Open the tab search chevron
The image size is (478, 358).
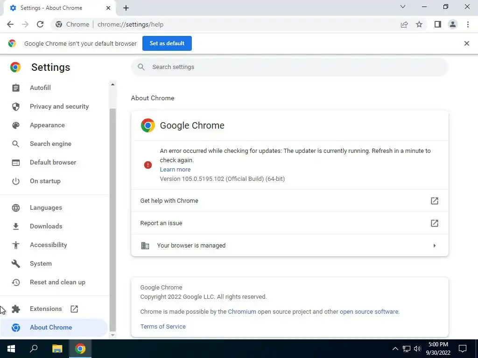point(403,7)
